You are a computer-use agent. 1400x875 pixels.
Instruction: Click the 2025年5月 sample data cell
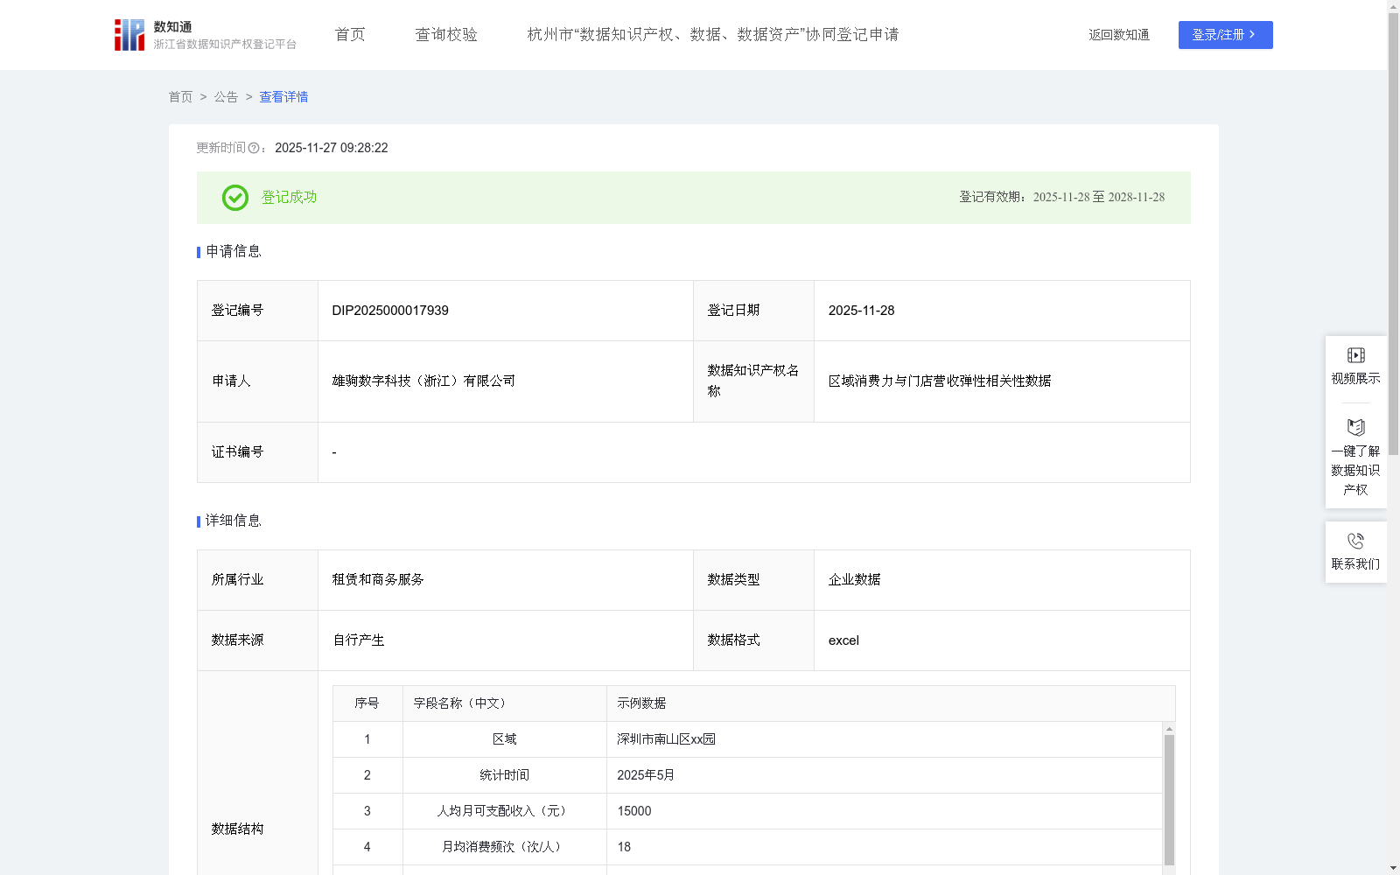click(884, 775)
